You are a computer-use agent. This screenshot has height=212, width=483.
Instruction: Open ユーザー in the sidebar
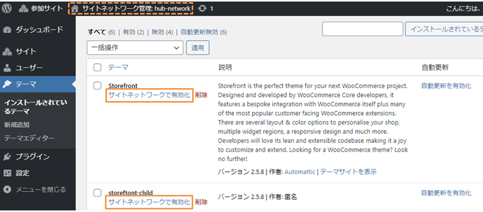click(29, 67)
